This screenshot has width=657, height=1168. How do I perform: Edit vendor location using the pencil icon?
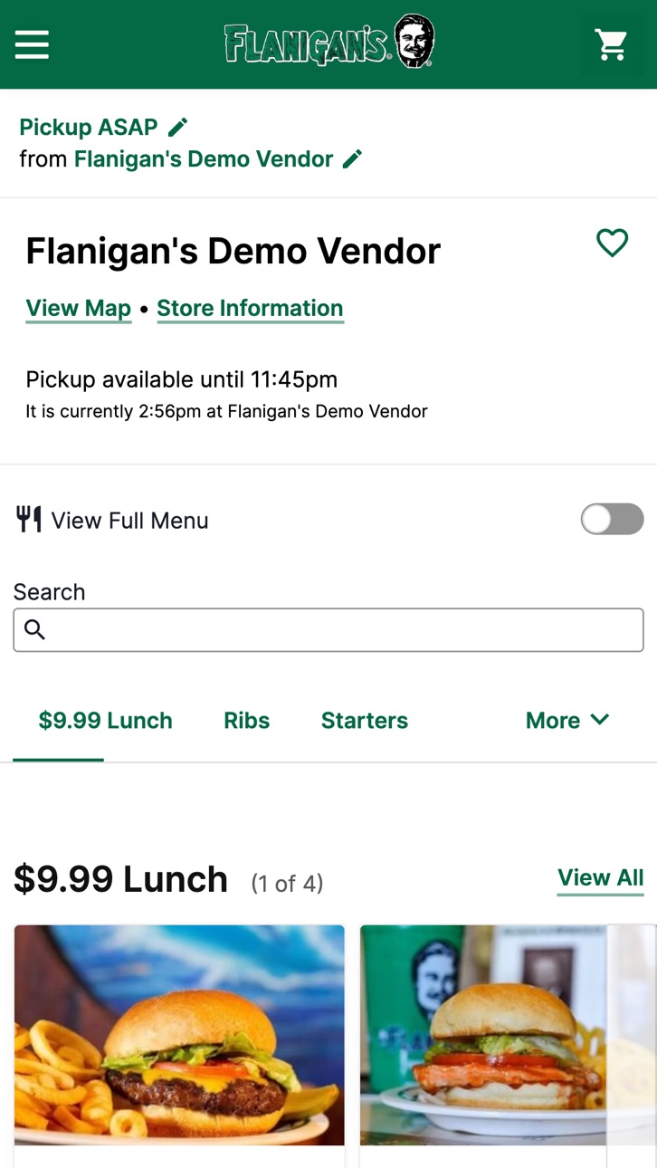[353, 159]
